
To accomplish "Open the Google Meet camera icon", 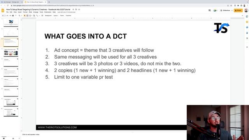I will click(215, 10).
